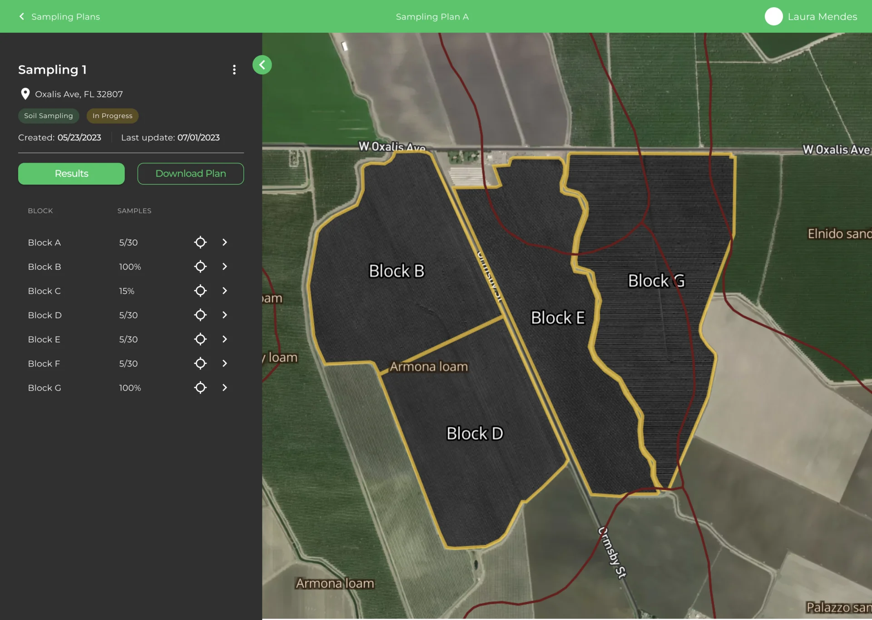872x620 pixels.
Task: Click the Sampling 1 heading
Action: coord(52,69)
